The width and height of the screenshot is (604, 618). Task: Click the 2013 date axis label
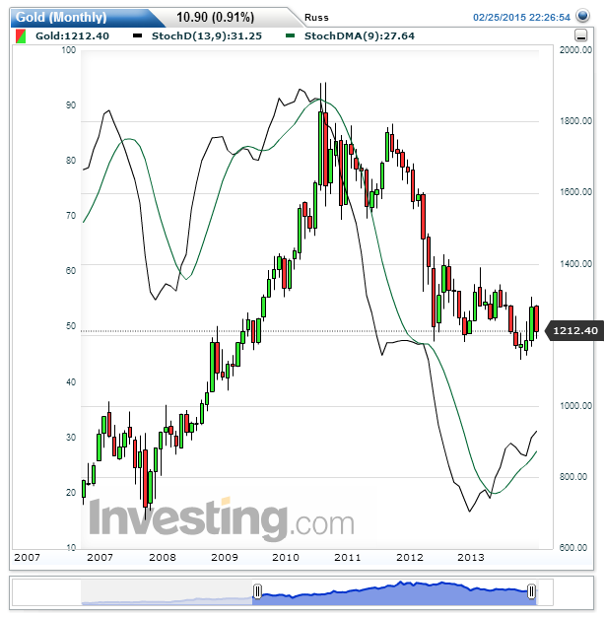[x=471, y=557]
